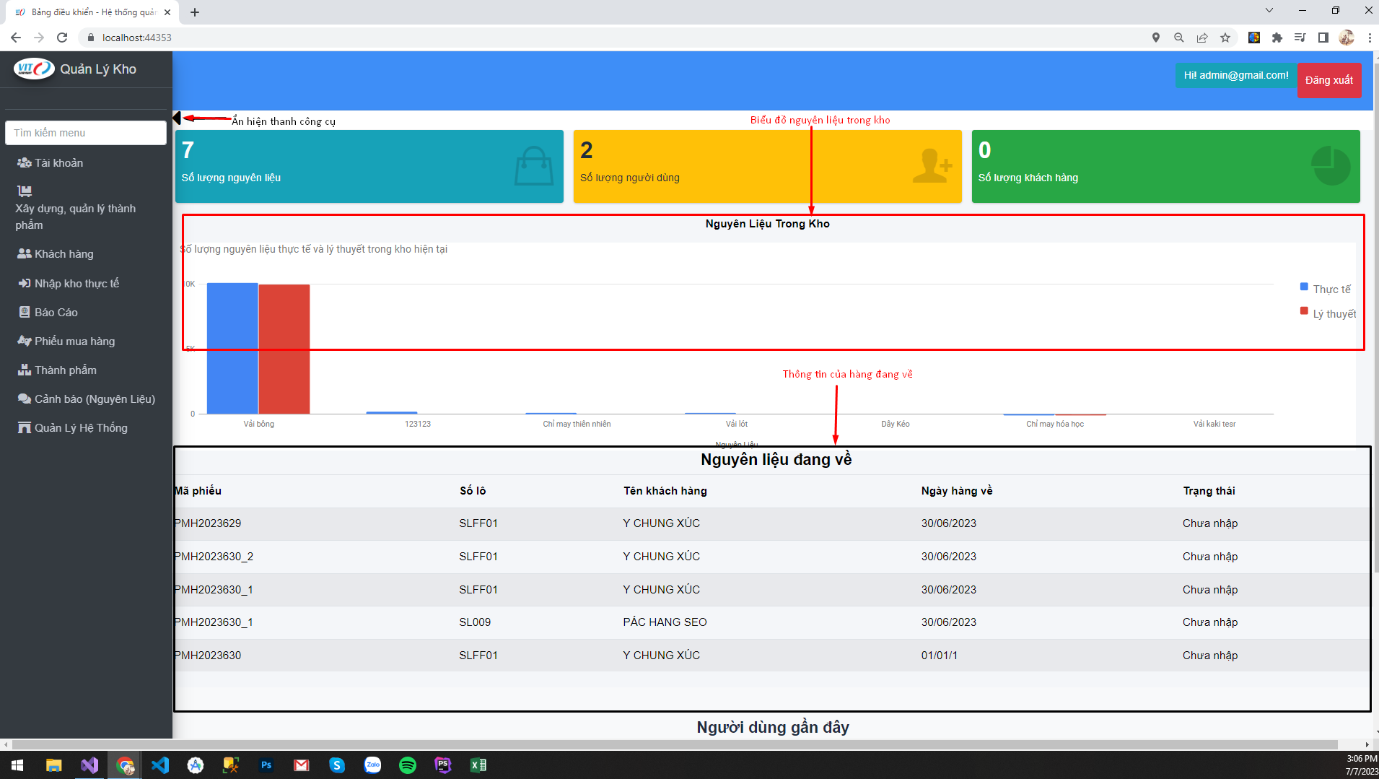Open the Số lượng nguyên liệu card

[369, 166]
